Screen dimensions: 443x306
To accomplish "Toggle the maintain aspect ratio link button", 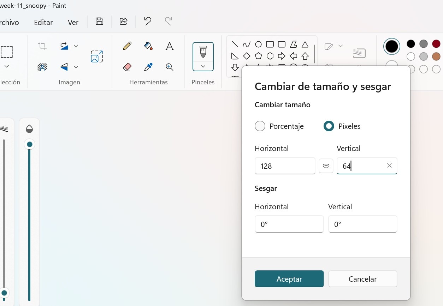I will pyautogui.click(x=326, y=166).
